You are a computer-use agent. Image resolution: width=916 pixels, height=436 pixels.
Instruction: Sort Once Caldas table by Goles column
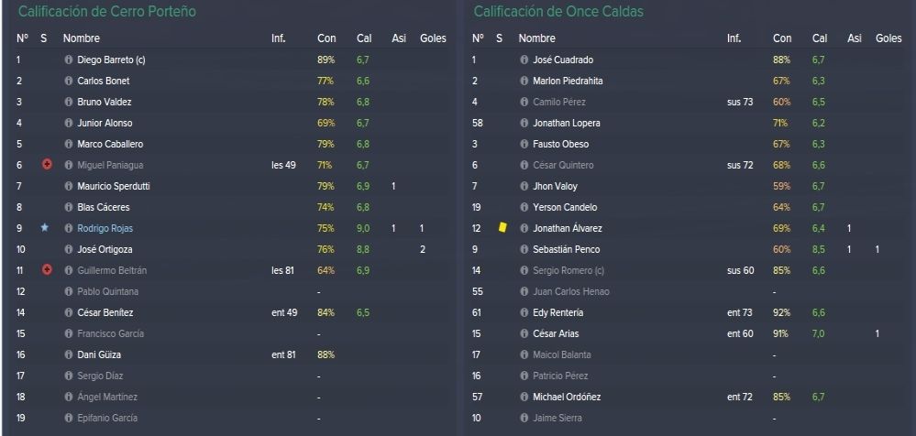[888, 38]
